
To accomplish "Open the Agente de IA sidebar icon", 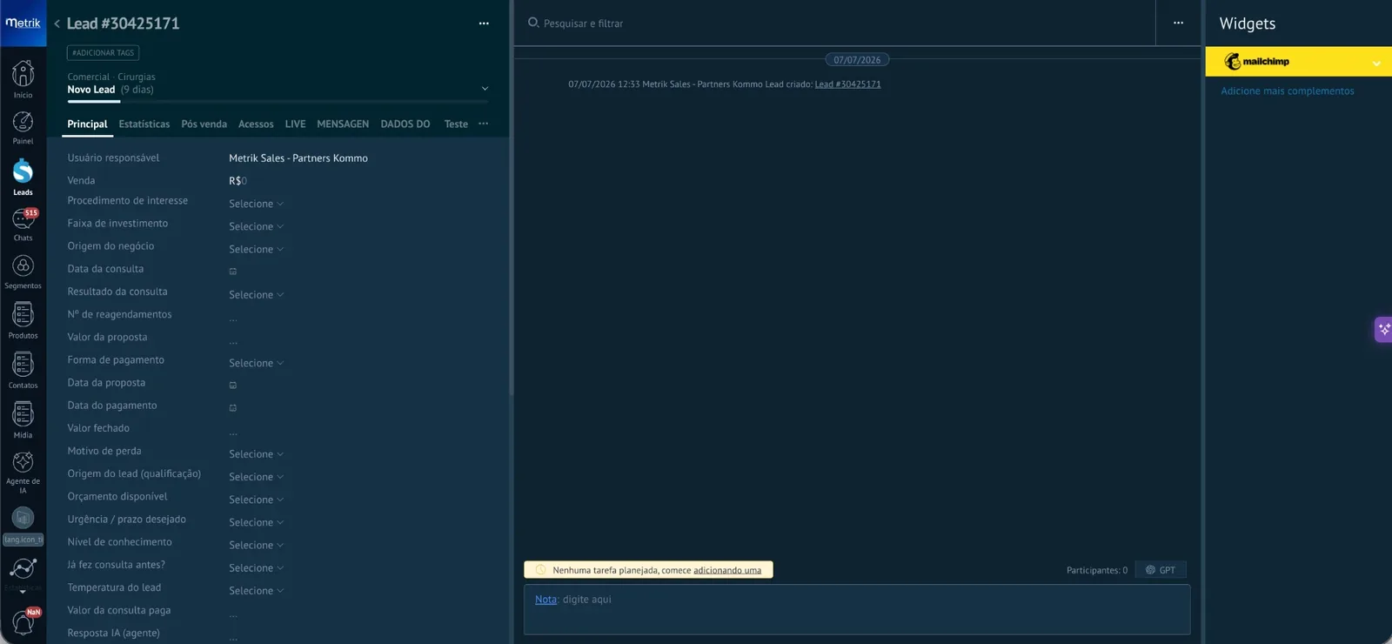I will coord(23,472).
